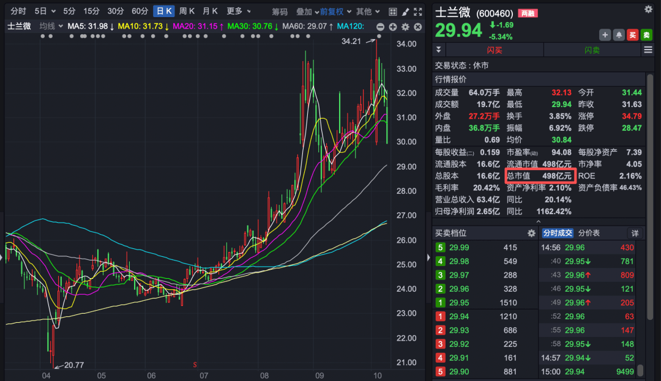Zoom out chart with minus icon
Screen dimensions: 661x381
(x=380, y=26)
